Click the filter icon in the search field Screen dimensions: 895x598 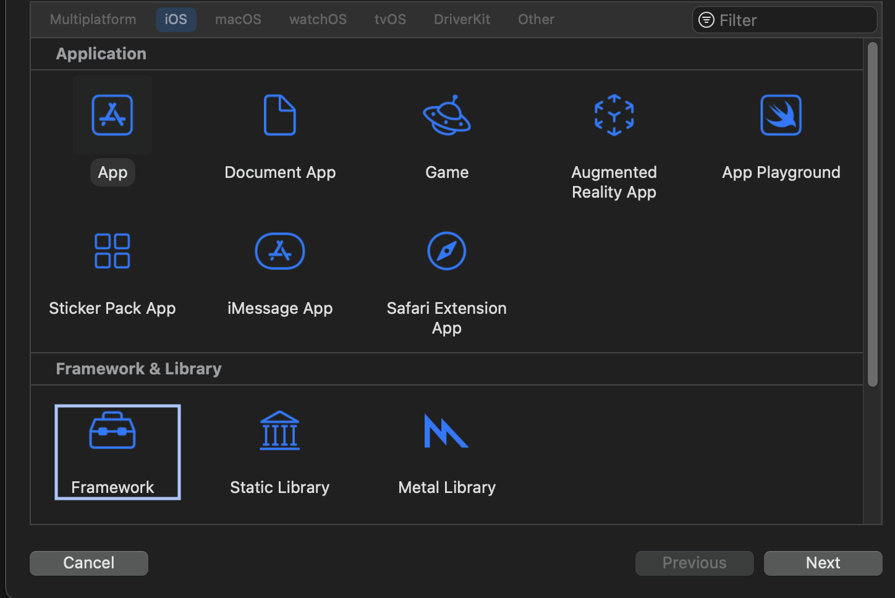(x=706, y=20)
